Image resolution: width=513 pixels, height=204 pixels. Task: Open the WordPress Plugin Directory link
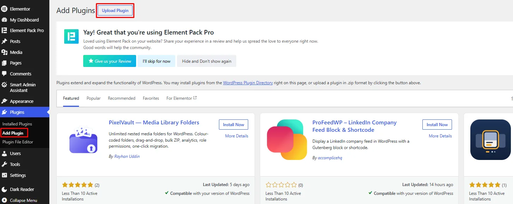click(248, 83)
